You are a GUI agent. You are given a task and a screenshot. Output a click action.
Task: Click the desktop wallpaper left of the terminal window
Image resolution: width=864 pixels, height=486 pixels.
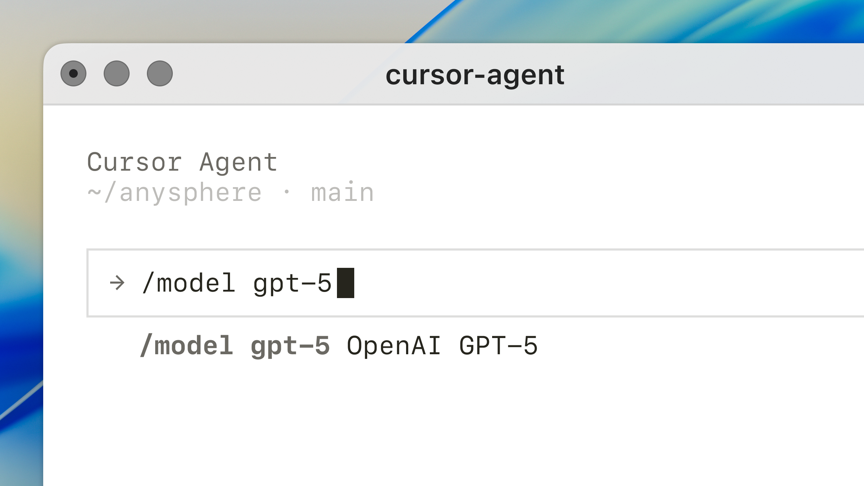tap(20, 252)
